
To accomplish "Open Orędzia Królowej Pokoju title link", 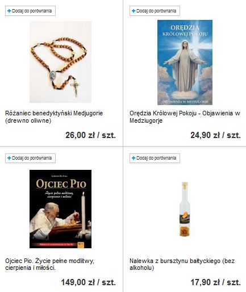I will (185, 117).
